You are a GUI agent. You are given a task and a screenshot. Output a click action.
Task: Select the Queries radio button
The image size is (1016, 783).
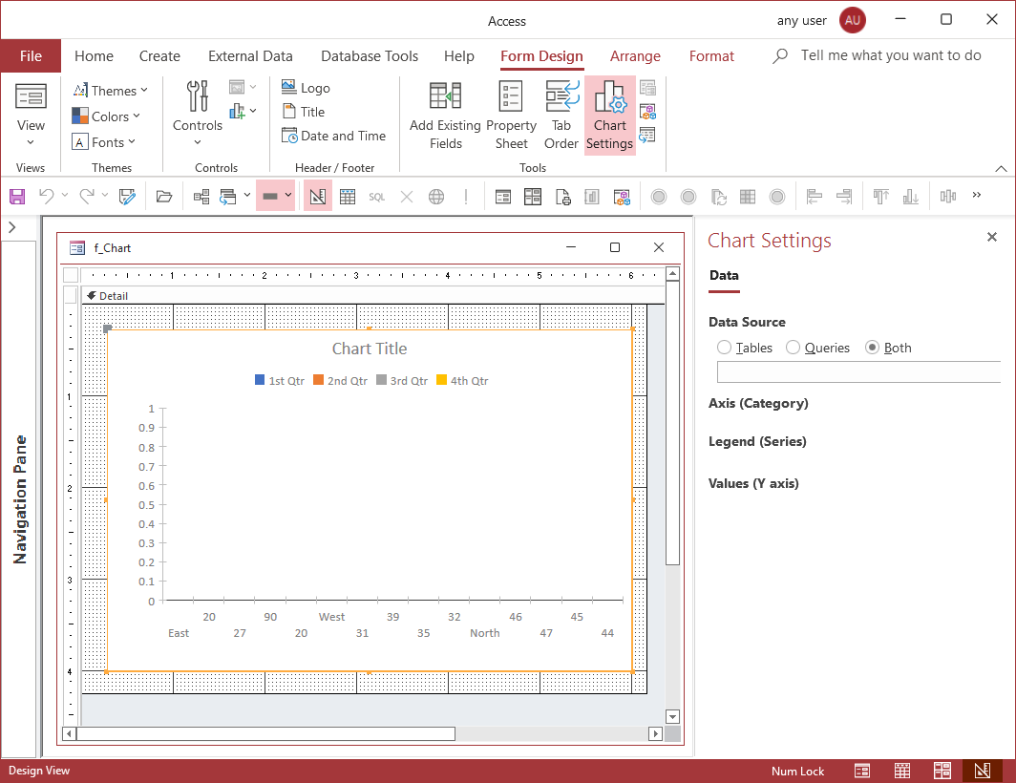pos(794,348)
